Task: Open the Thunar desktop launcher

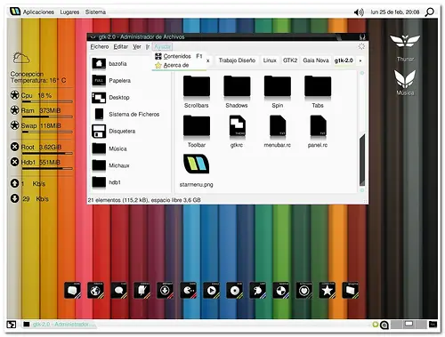Action: click(405, 47)
